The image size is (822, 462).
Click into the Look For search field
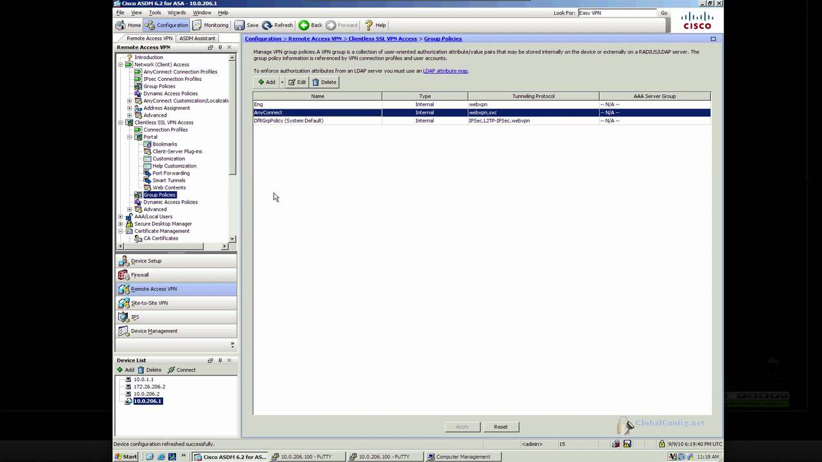click(617, 13)
